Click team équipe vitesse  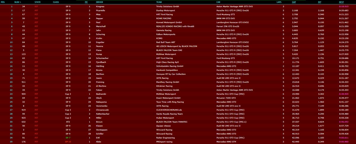164,126
